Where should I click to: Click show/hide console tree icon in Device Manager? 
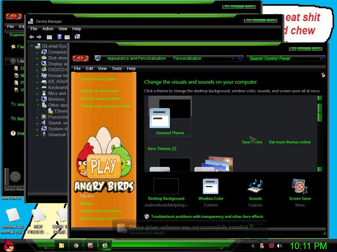point(49,37)
